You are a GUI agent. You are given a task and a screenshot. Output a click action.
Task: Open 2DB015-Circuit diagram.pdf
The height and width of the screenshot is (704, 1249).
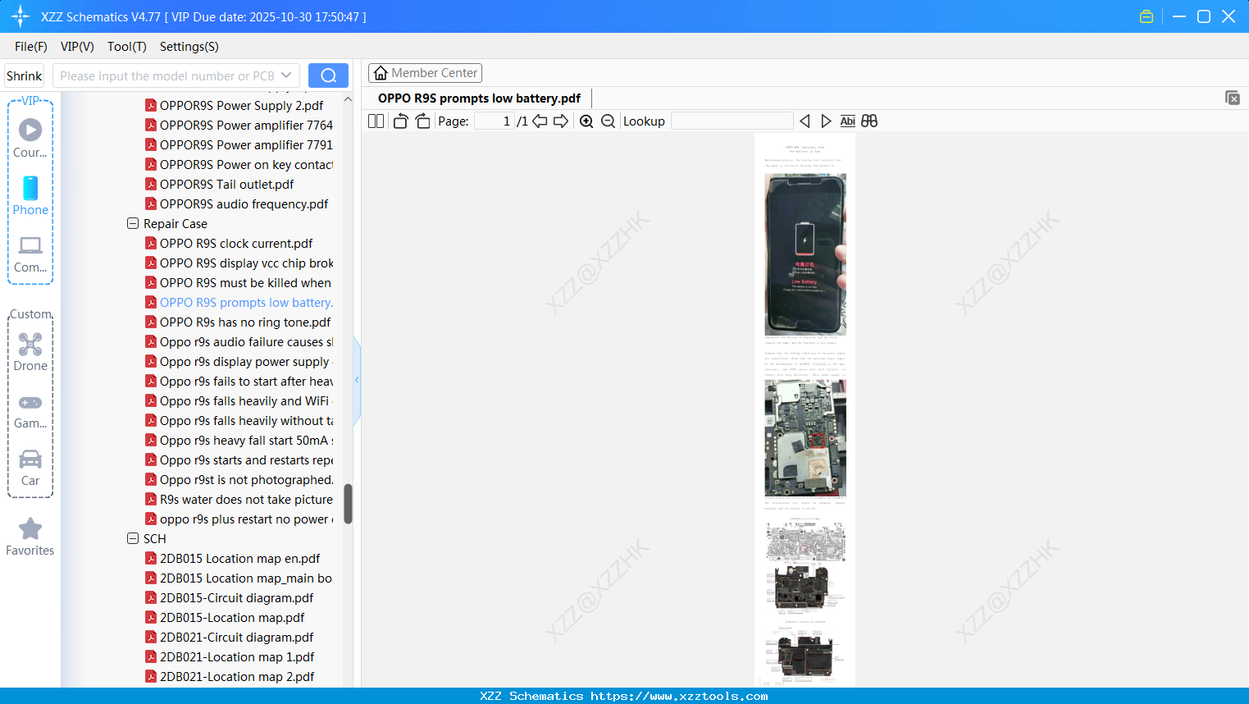[229, 597]
